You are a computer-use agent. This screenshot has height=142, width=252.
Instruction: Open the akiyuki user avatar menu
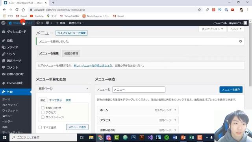[245, 23]
